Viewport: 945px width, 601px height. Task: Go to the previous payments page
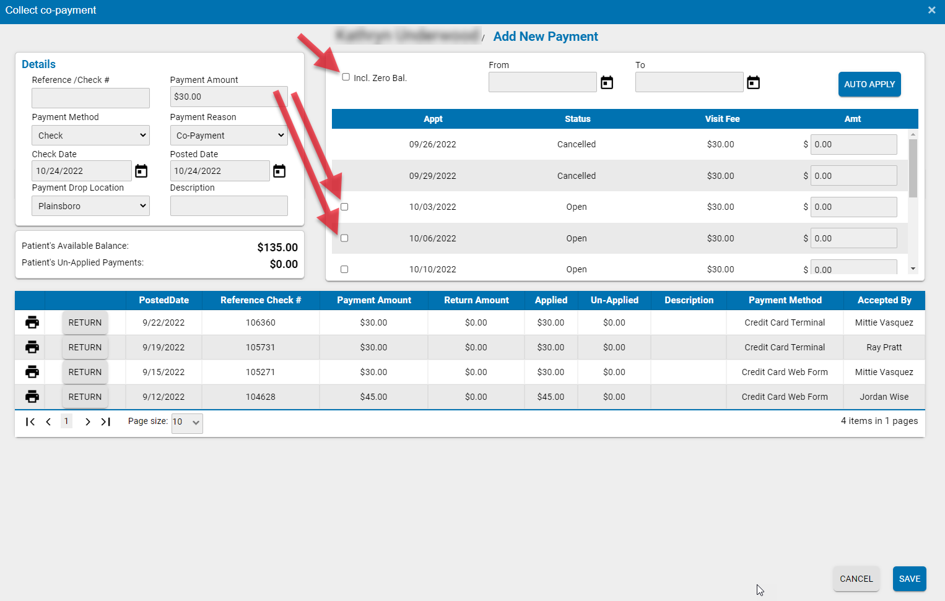coord(48,422)
